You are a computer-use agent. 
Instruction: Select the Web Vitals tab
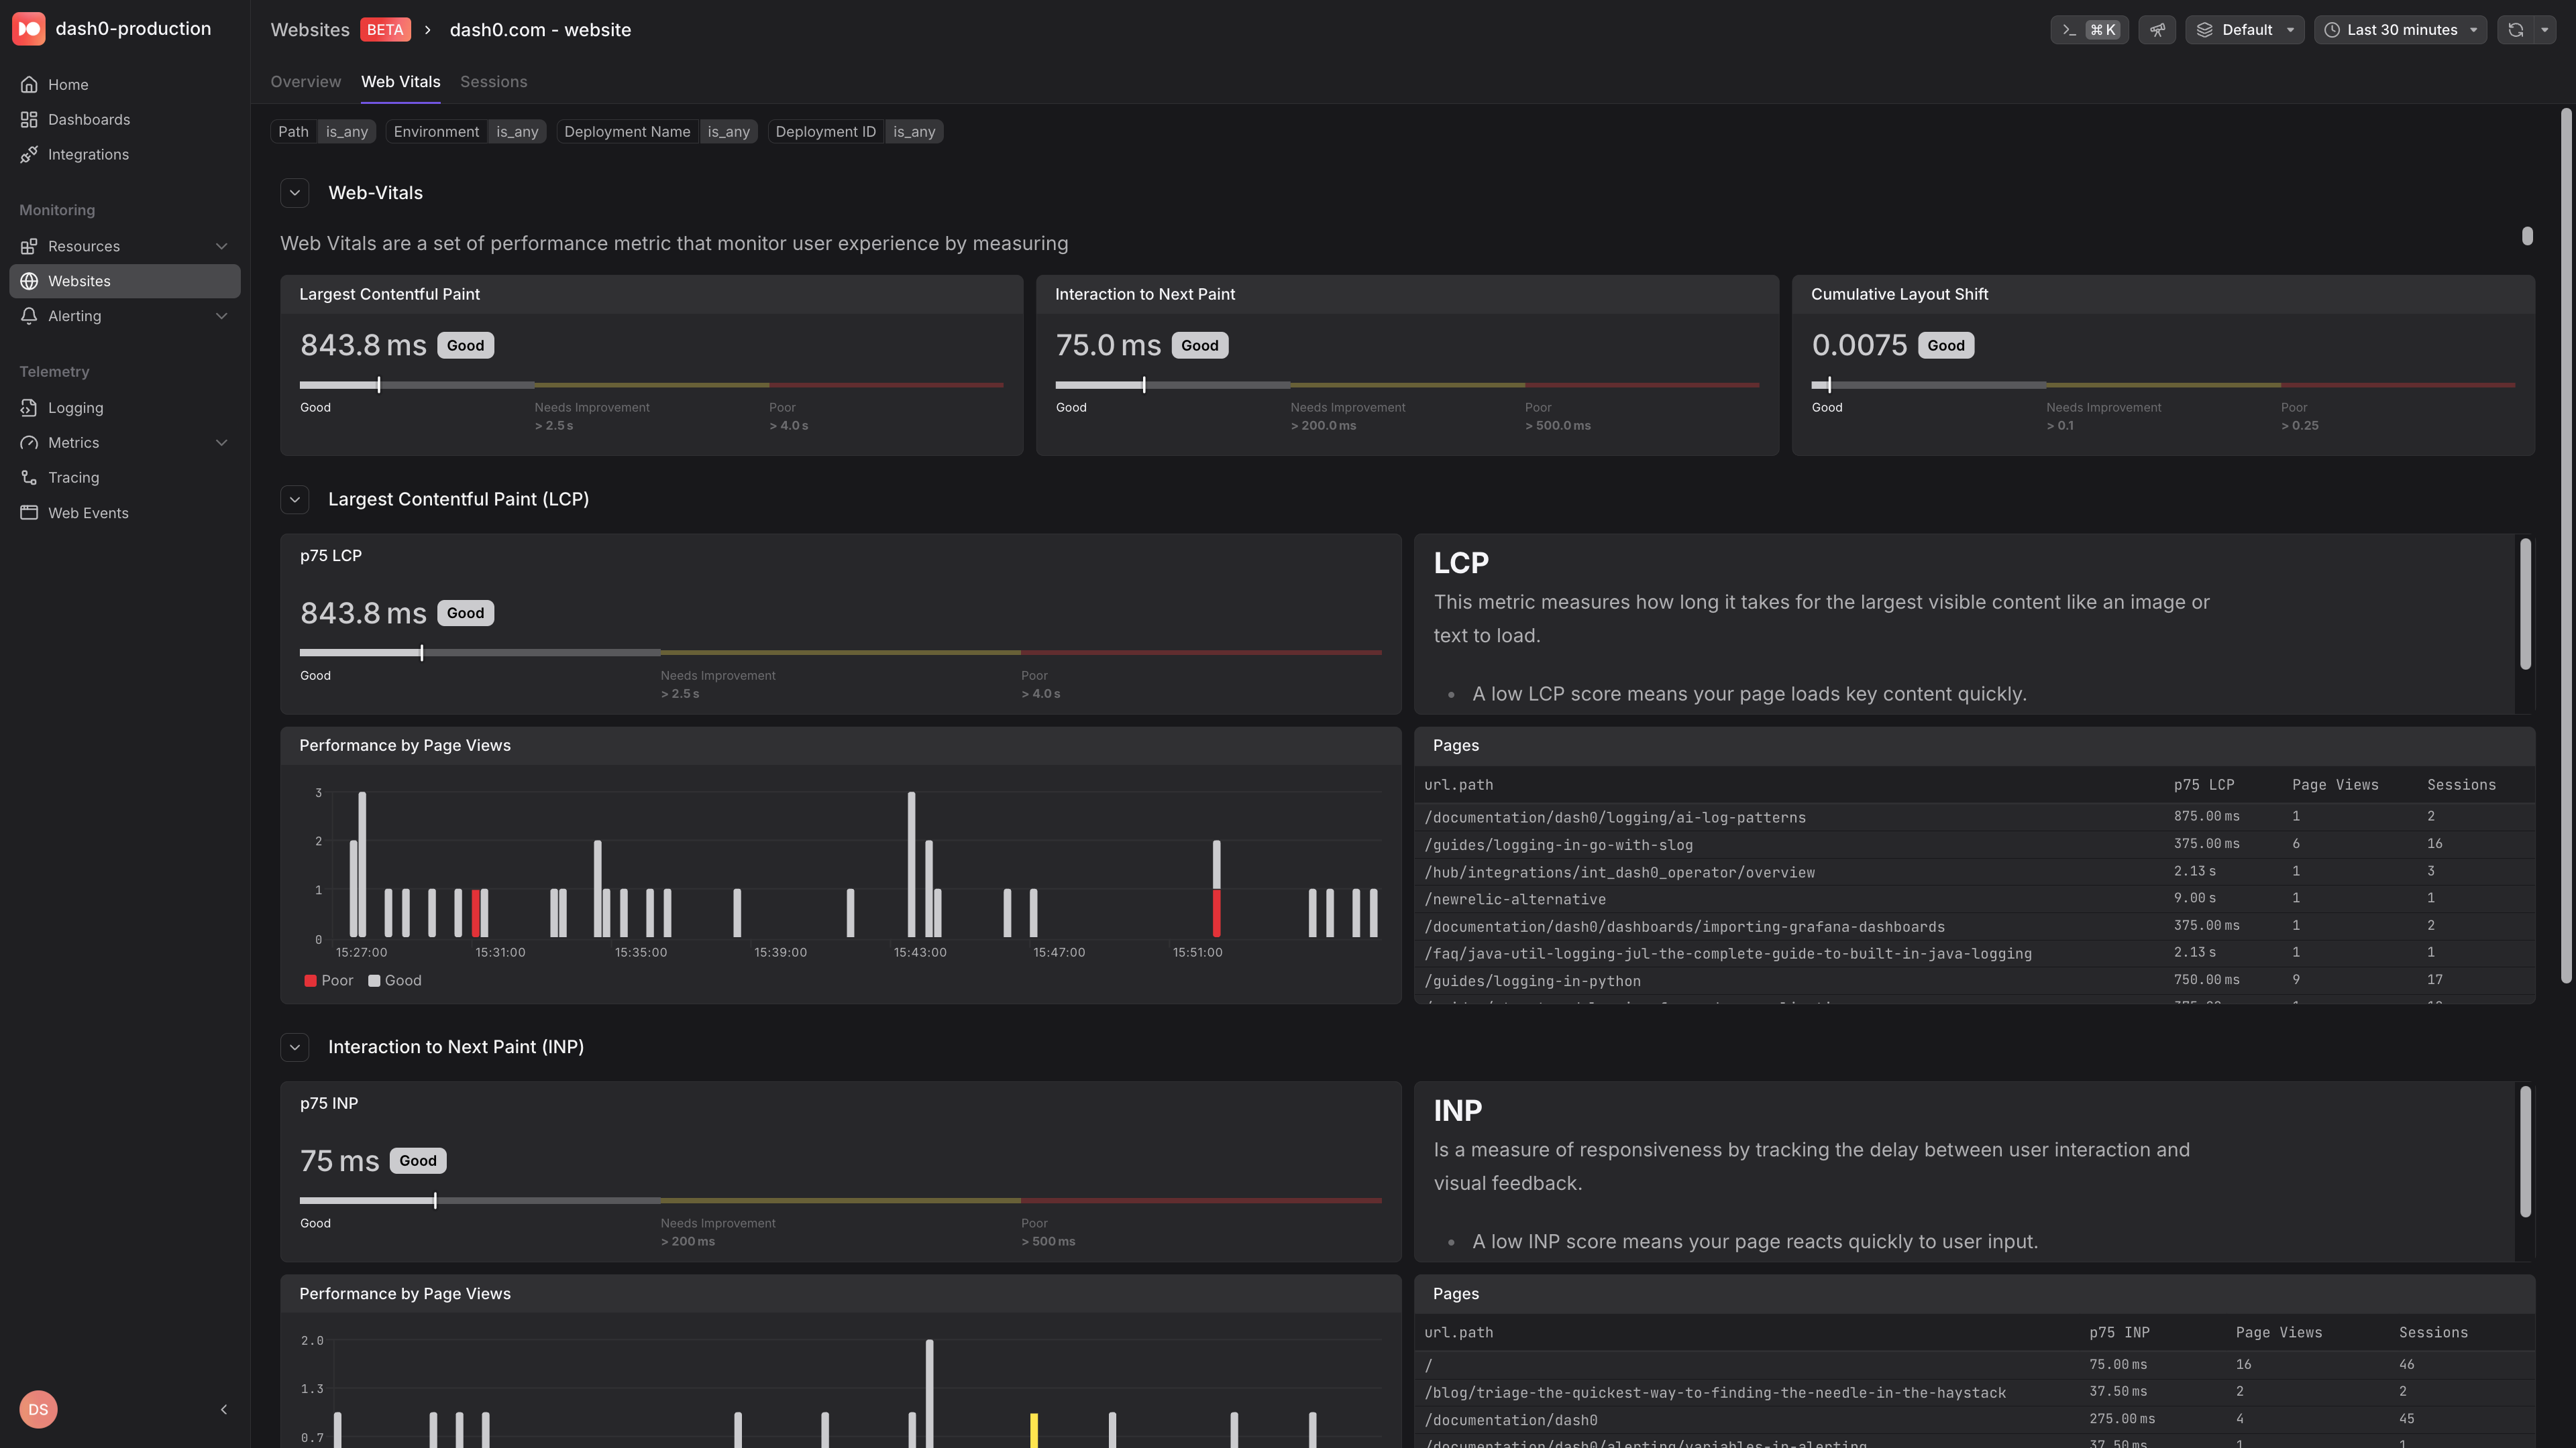[x=400, y=82]
